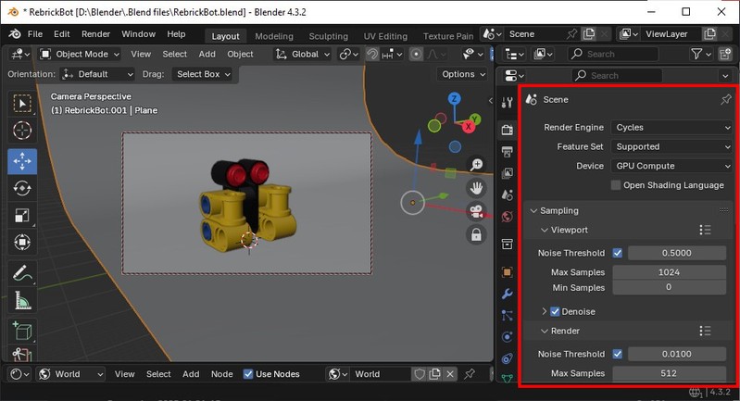The height and width of the screenshot is (401, 740).
Task: Open the Device dropdown showing GPU Compute
Action: coord(671,166)
